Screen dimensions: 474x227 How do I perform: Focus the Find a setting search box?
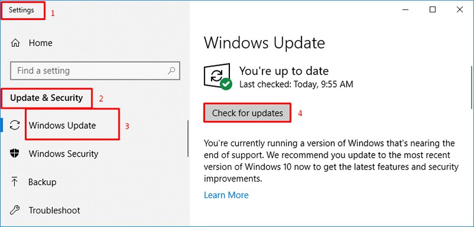tap(95, 71)
